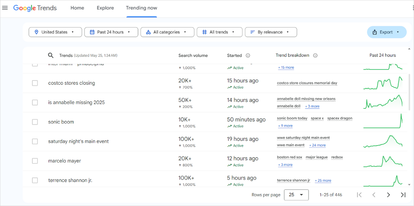Expand the Past 24 hours time filter
The image size is (414, 206).
(111, 32)
